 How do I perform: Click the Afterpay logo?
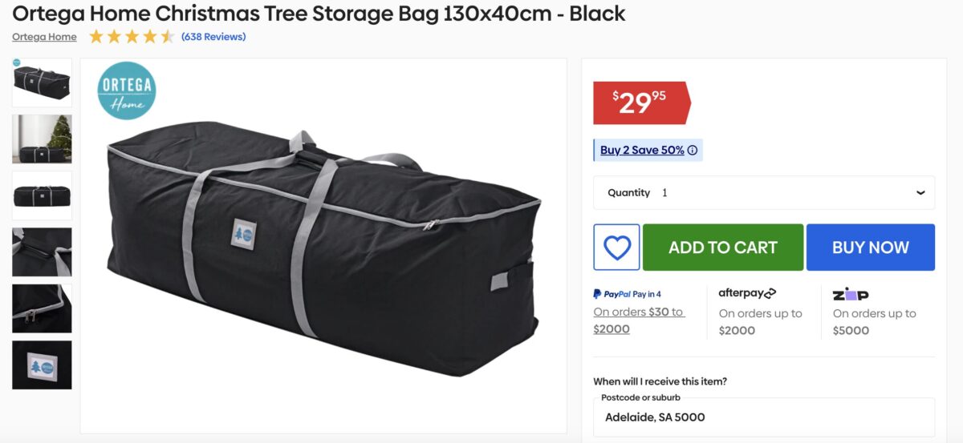[x=747, y=293]
